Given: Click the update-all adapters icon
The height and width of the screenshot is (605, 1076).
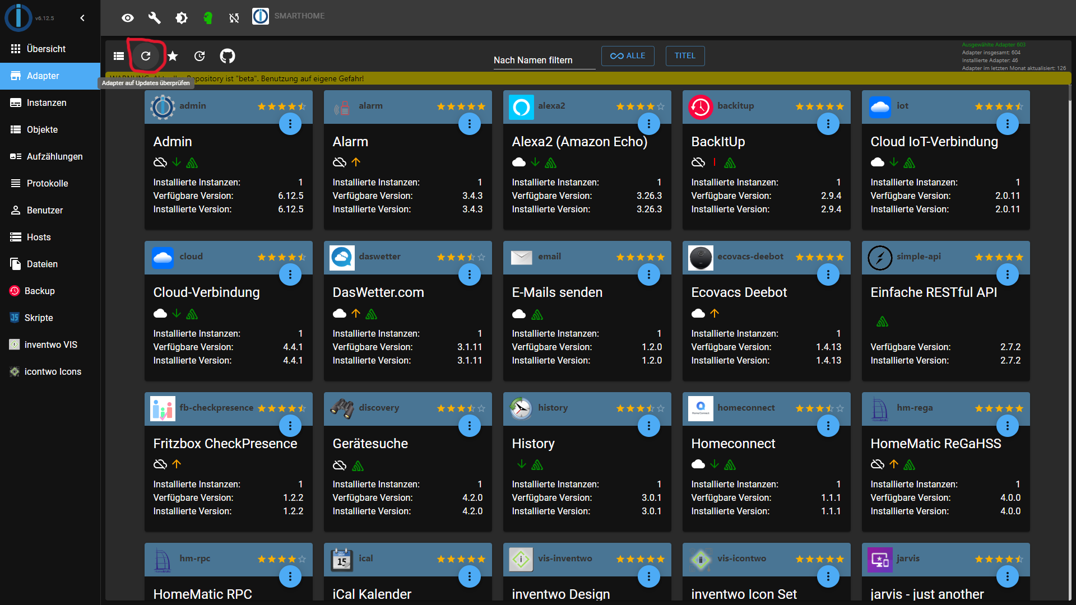Looking at the screenshot, I should [x=200, y=56].
